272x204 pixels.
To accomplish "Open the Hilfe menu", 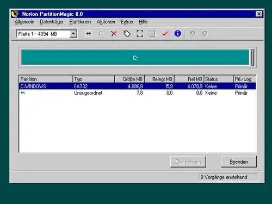I will [143, 22].
